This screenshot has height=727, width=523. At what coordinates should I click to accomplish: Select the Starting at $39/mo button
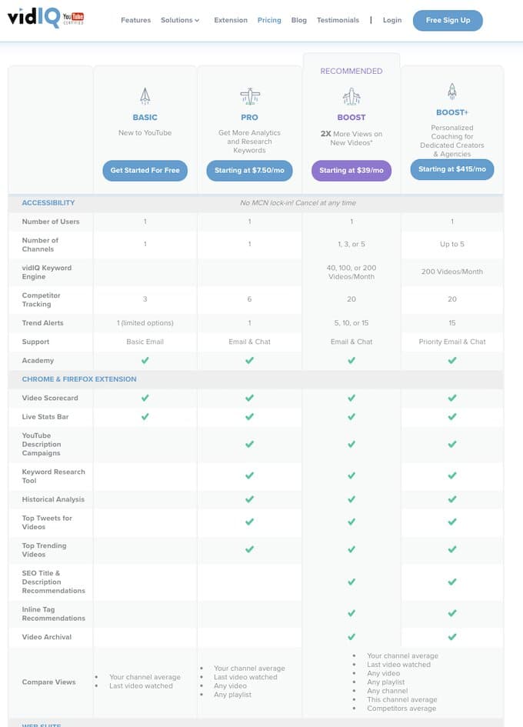[x=351, y=170]
